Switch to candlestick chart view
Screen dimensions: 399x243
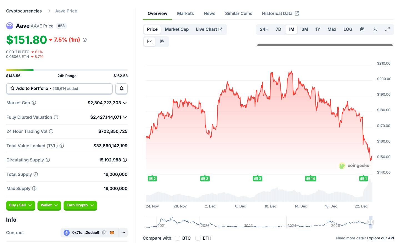click(162, 41)
